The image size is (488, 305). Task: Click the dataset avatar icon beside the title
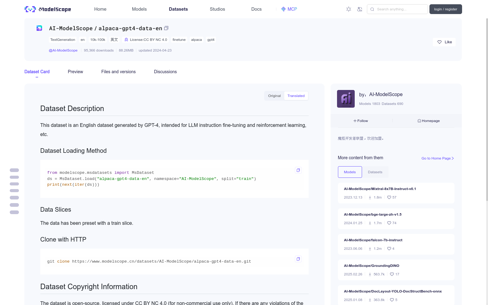(x=39, y=28)
